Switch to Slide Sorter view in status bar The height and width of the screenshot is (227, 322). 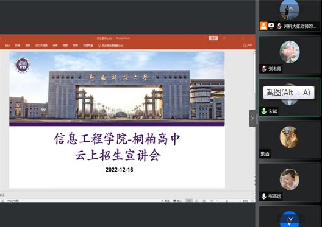[x=197, y=201]
